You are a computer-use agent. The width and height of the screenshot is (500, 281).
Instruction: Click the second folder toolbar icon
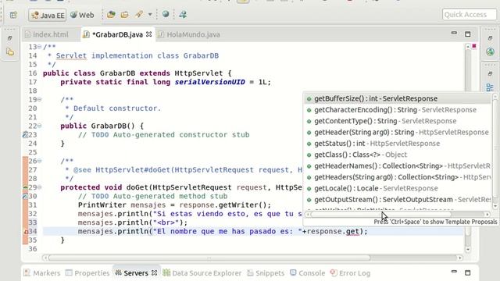[125, 15]
